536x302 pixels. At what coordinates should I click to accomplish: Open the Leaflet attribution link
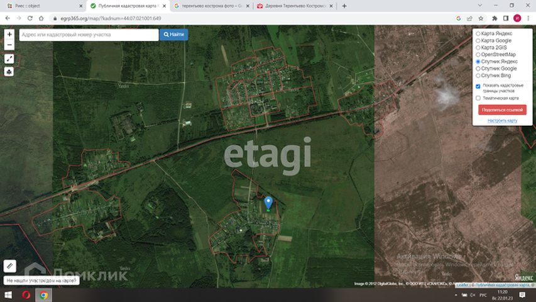[x=462, y=285]
